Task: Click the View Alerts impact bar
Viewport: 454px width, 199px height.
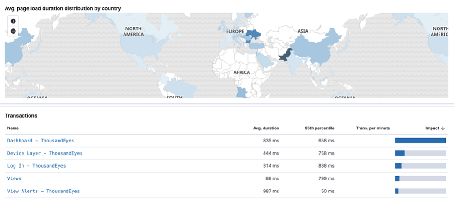Action: pos(420,191)
